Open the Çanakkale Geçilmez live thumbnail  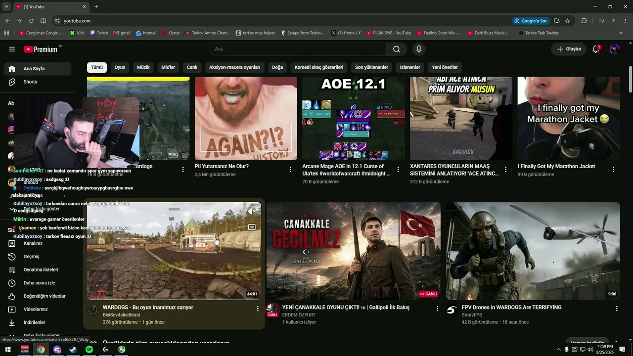coord(353,251)
